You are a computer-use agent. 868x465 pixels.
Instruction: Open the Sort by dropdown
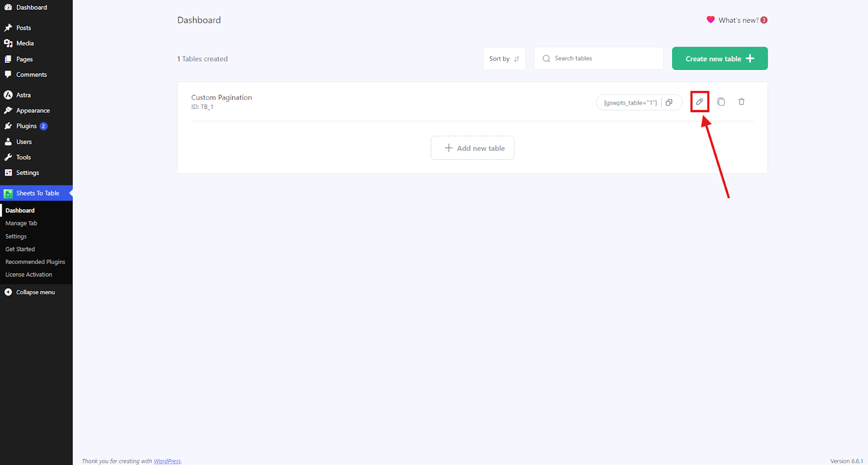504,59
